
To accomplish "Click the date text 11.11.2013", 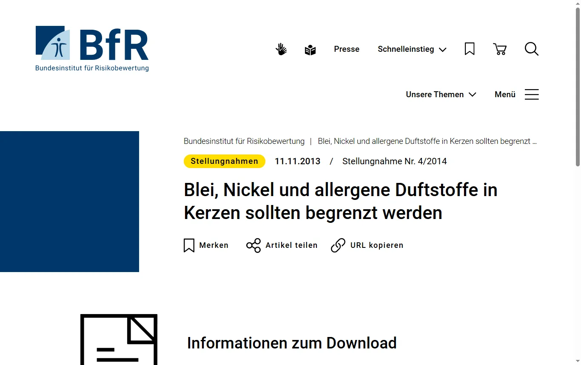I will coord(298,161).
